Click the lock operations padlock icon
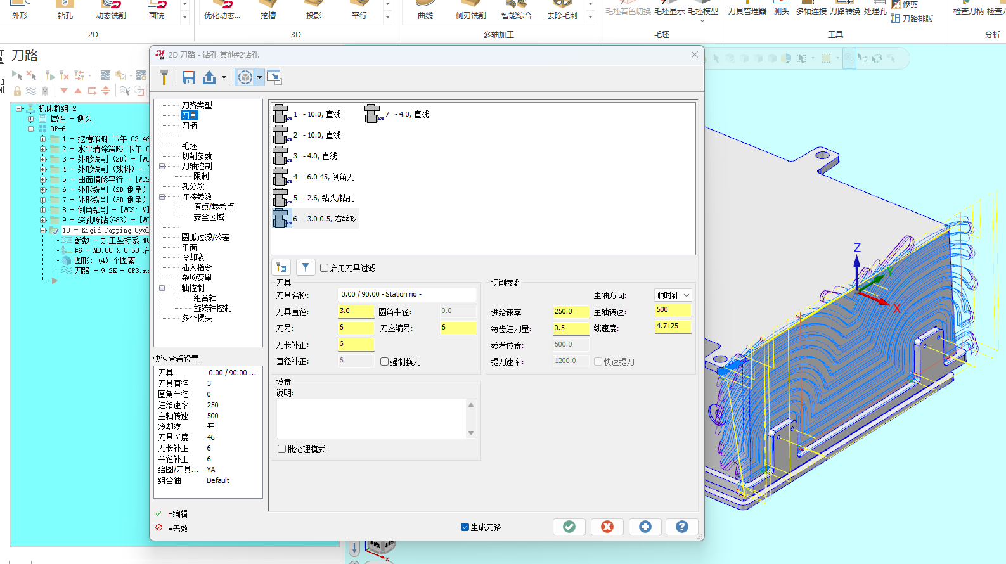This screenshot has width=1006, height=564. pos(17,91)
